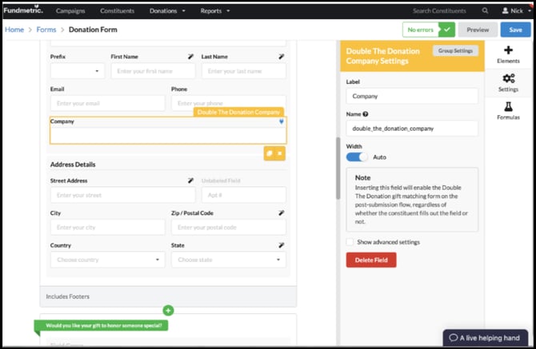Click the help icon beside Name label
Screen dimensions: 536x349
click(x=366, y=114)
